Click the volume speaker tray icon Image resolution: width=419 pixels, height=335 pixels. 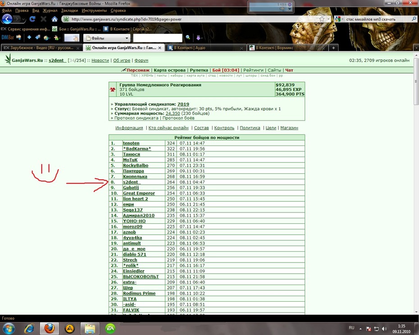coord(384,329)
